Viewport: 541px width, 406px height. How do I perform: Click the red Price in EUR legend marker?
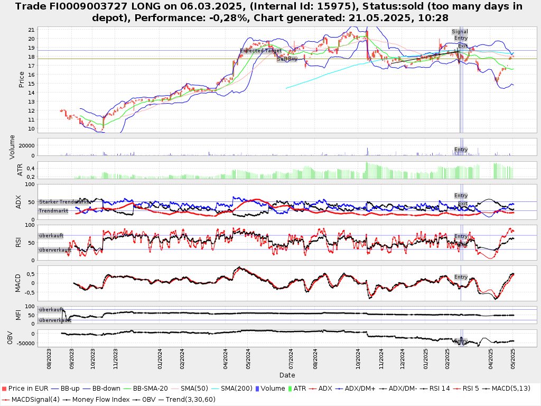point(4,389)
